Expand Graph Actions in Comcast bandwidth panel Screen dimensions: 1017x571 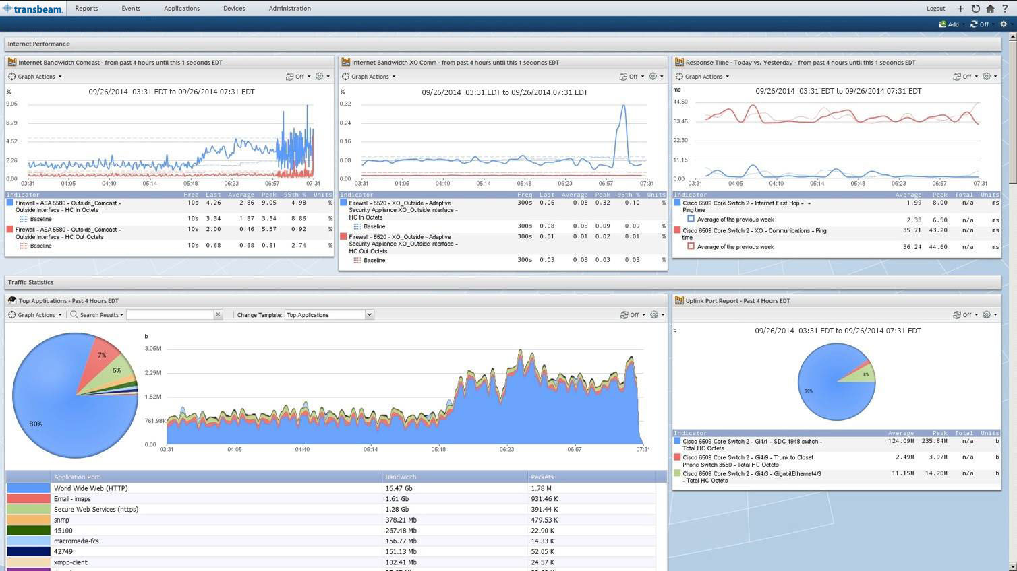click(35, 77)
